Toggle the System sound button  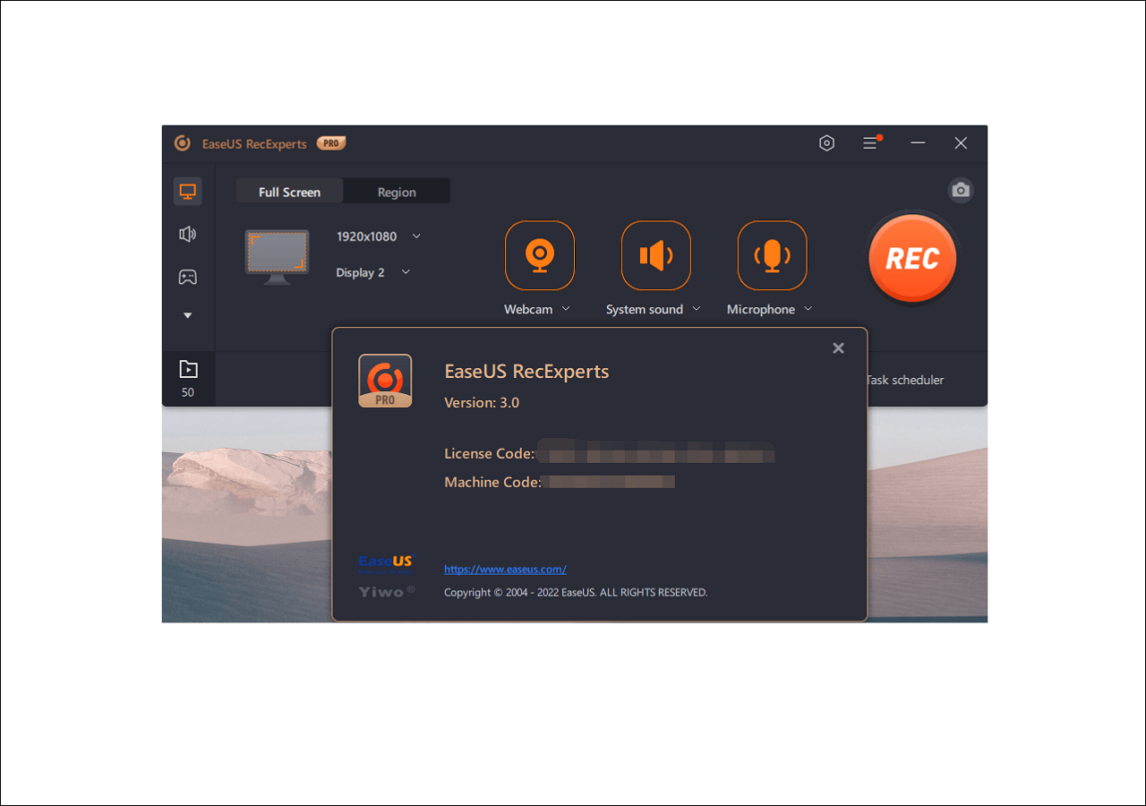click(x=656, y=255)
